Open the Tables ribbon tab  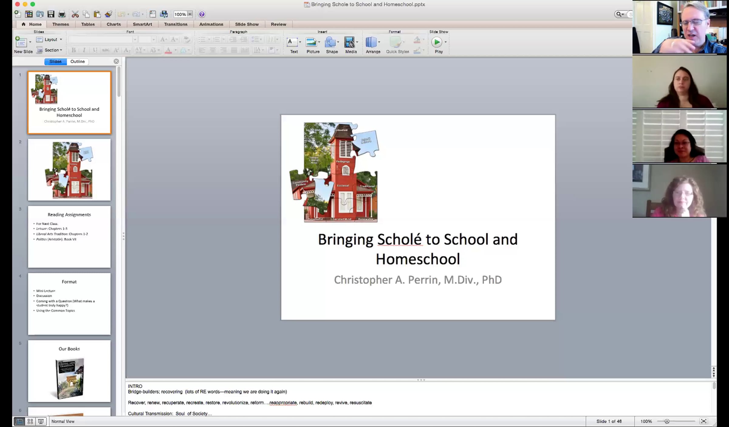click(88, 24)
